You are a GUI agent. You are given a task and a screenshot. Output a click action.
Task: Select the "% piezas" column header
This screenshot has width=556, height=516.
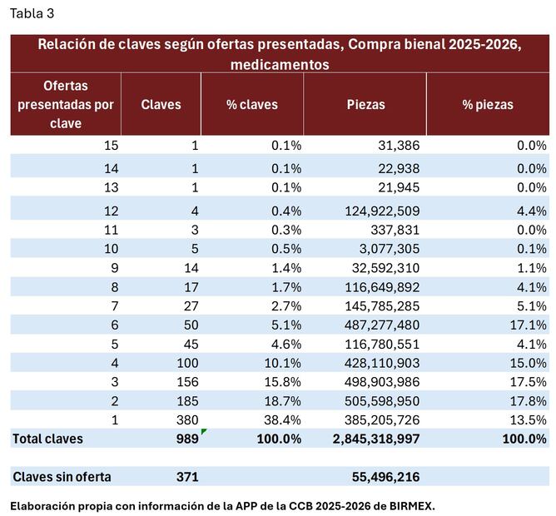coord(488,105)
